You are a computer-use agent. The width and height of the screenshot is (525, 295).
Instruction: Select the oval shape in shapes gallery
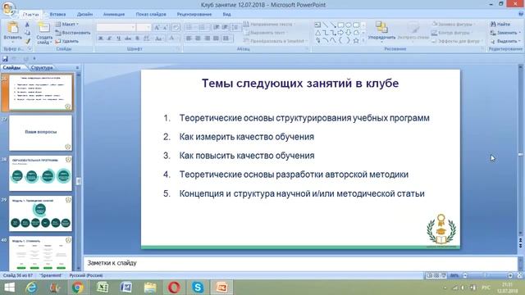point(348,25)
